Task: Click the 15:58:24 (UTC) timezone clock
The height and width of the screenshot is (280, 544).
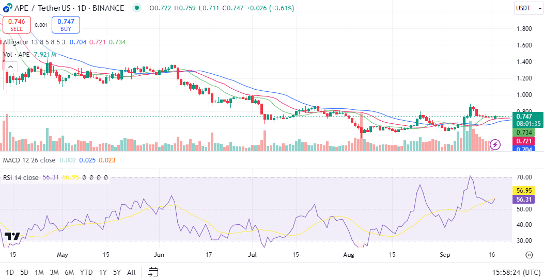Action: point(516,272)
